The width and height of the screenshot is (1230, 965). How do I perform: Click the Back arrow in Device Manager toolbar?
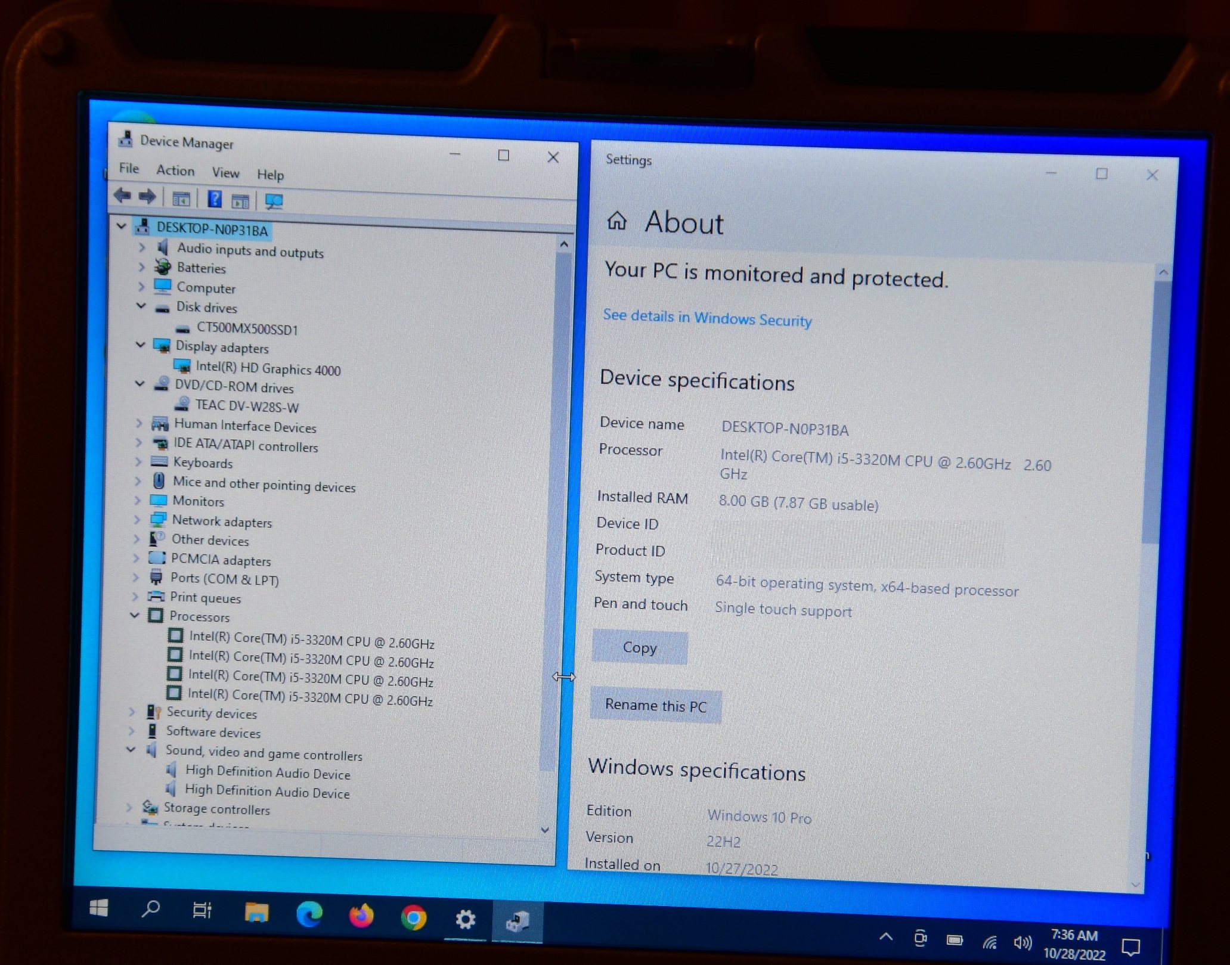pyautogui.click(x=122, y=195)
